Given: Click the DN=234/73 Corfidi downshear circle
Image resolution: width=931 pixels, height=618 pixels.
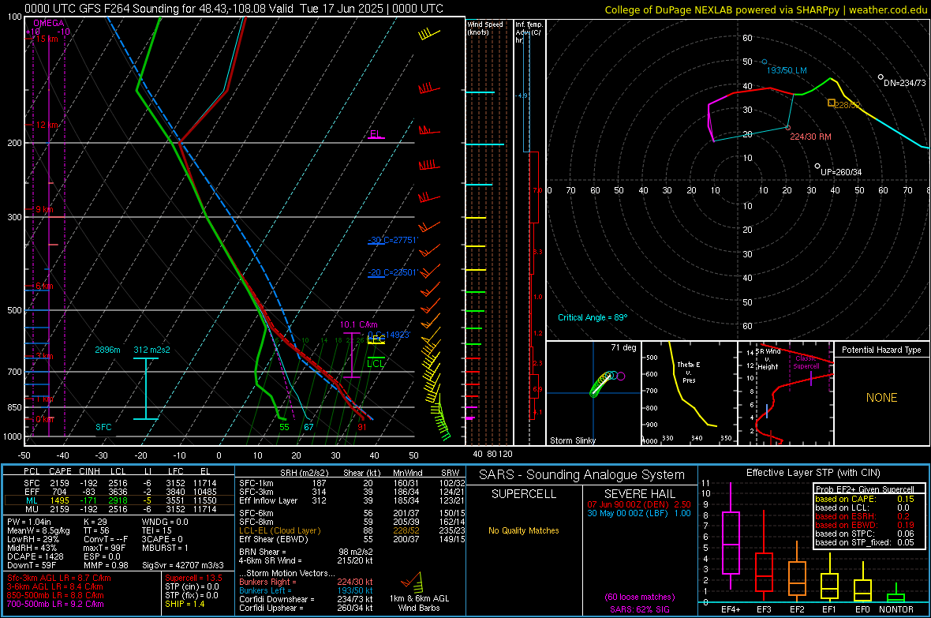Looking at the screenshot, I should click(x=881, y=77).
